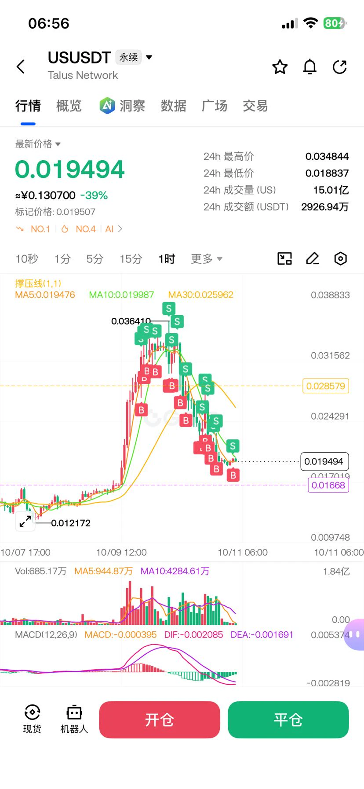Open price alert bell icon

point(310,67)
